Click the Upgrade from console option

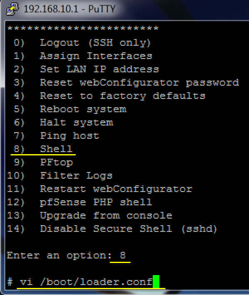click(x=106, y=215)
